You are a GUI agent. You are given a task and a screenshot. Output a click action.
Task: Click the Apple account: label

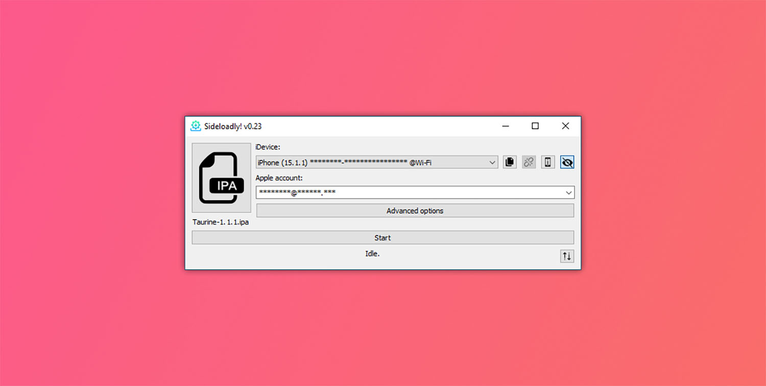(x=279, y=178)
